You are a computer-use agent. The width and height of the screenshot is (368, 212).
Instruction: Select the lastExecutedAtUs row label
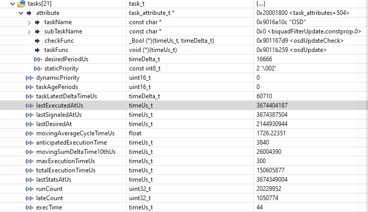pyautogui.click(x=59, y=105)
